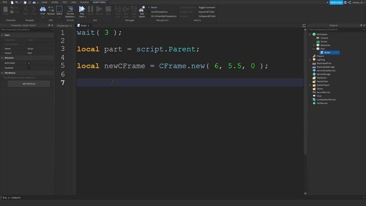Toggle the Archivable checkbox
The width and height of the screenshot is (366, 206).
pyautogui.click(x=29, y=63)
